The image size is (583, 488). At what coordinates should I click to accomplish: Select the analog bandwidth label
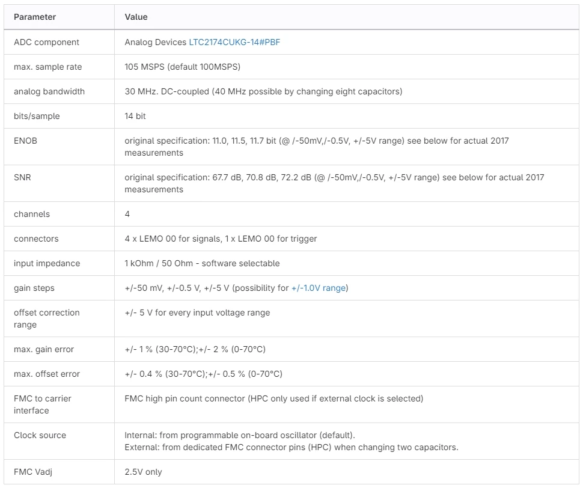click(49, 91)
